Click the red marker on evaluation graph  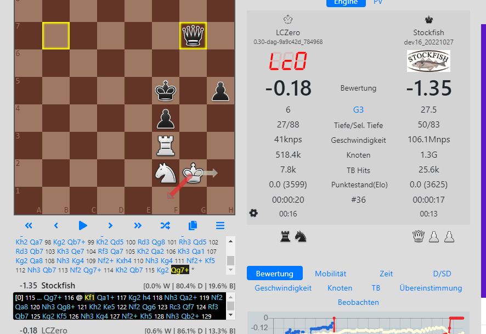point(334,318)
